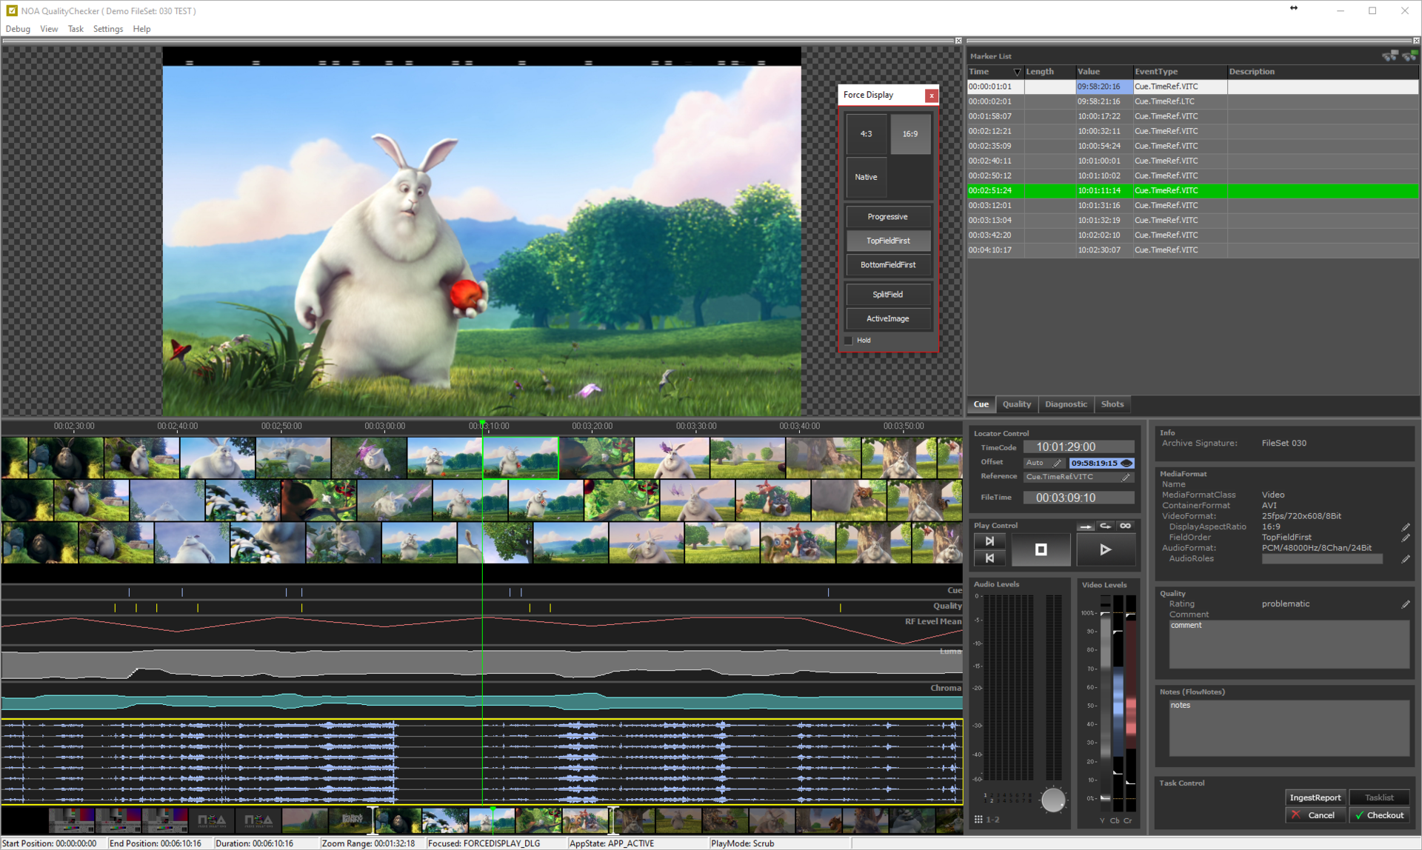The image size is (1422, 850).
Task: Open the View menu
Action: click(x=49, y=29)
